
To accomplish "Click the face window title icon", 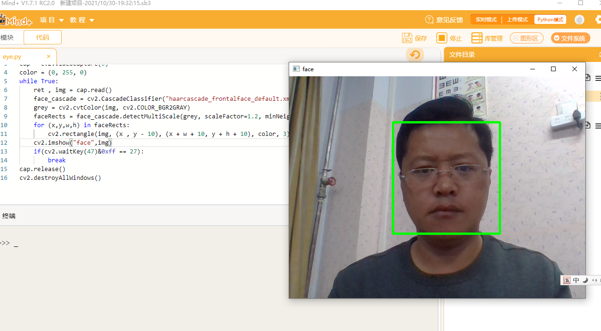I will click(296, 69).
